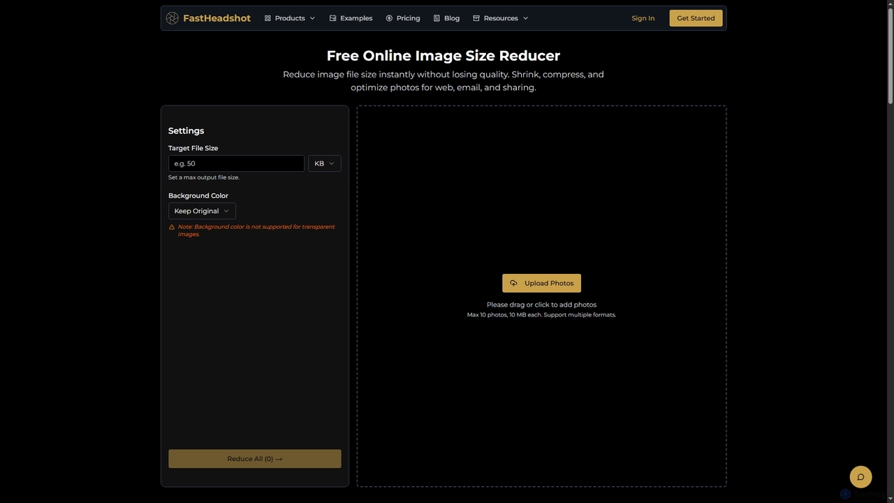The height and width of the screenshot is (503, 894).
Task: Open the KB unit dropdown
Action: click(324, 163)
